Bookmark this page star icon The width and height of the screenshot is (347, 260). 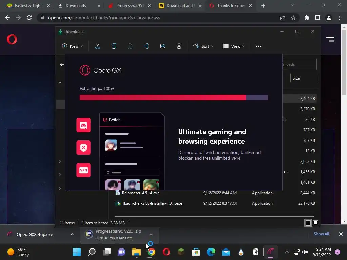293,18
